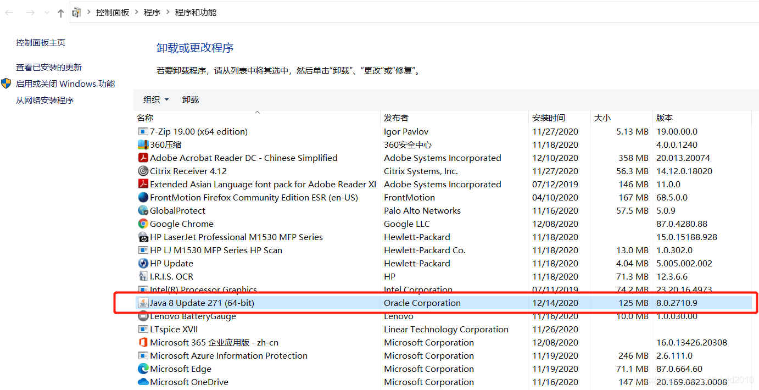Image resolution: width=759 pixels, height=390 pixels.
Task: Click the HP Update icon
Action: 143,264
